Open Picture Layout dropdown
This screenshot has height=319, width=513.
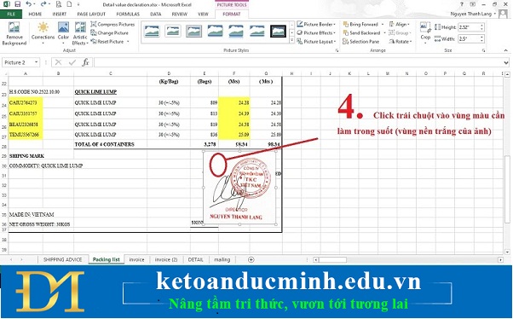pos(316,42)
